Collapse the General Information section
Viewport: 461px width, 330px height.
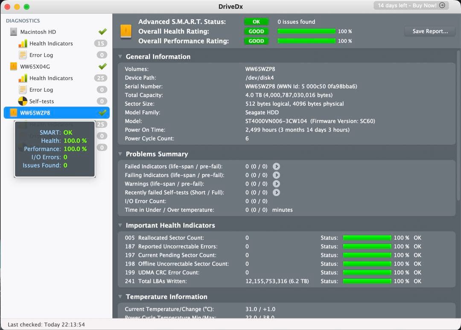click(120, 56)
